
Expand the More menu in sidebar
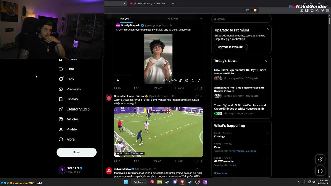point(67,139)
